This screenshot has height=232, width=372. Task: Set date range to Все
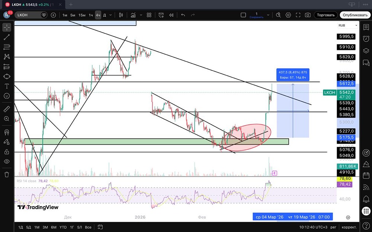(x=88, y=227)
